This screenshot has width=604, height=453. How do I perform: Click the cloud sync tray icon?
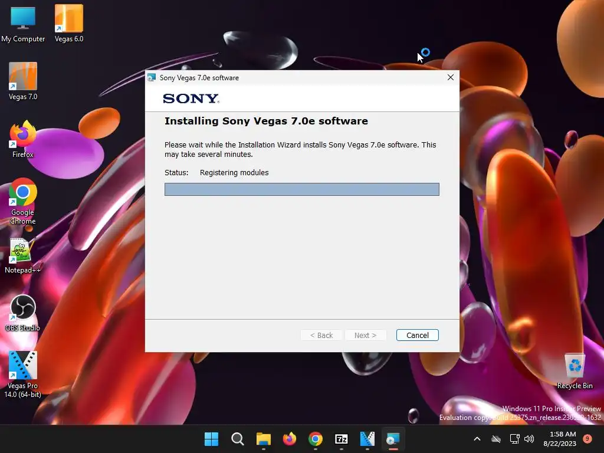pos(496,439)
